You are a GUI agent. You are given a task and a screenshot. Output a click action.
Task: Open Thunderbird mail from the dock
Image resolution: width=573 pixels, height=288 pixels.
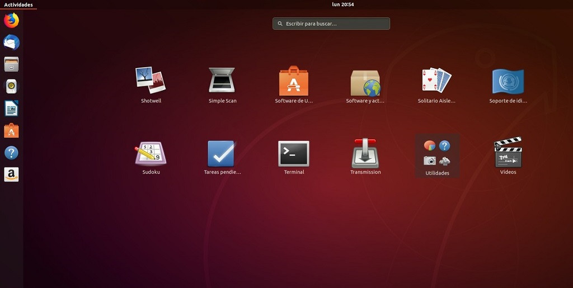coord(11,43)
